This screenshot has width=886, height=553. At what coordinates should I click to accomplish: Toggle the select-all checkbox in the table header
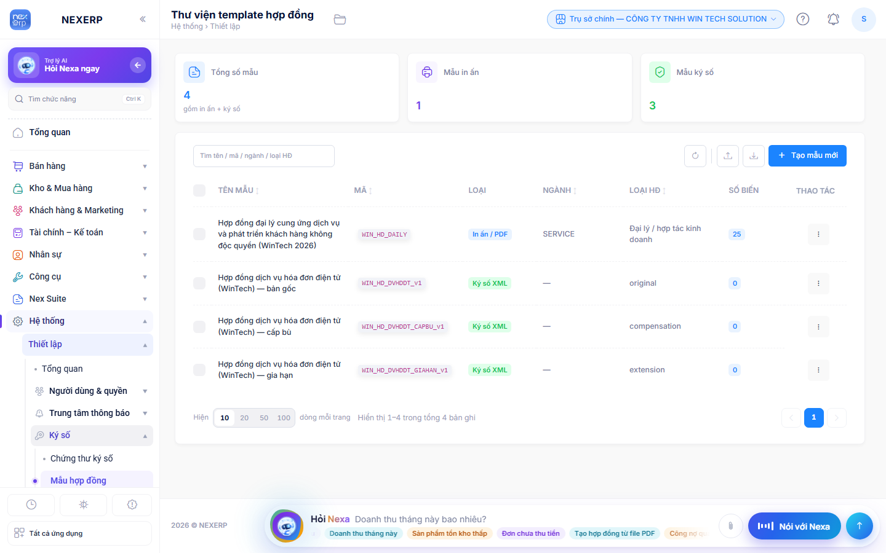(x=199, y=190)
